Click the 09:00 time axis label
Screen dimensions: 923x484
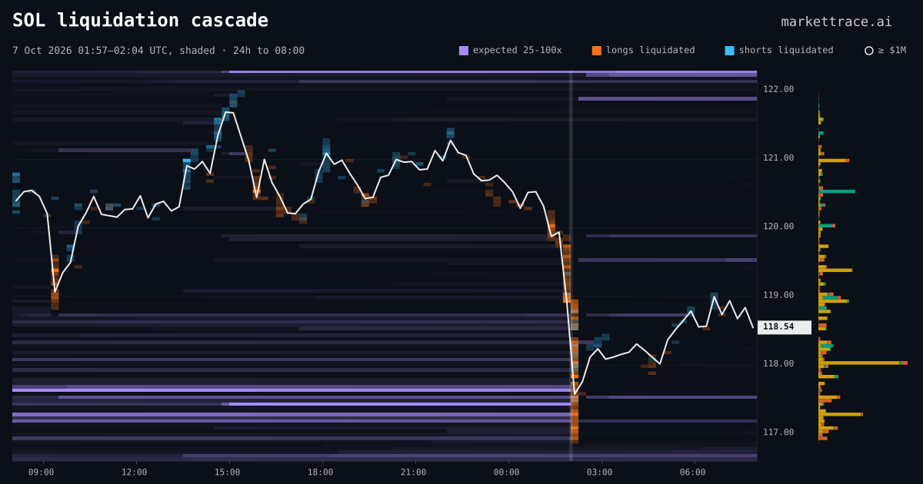pyautogui.click(x=41, y=472)
